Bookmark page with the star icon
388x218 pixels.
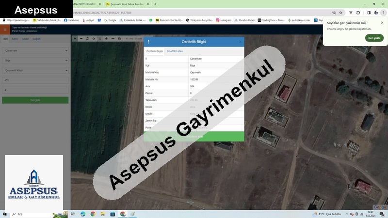[341, 13]
